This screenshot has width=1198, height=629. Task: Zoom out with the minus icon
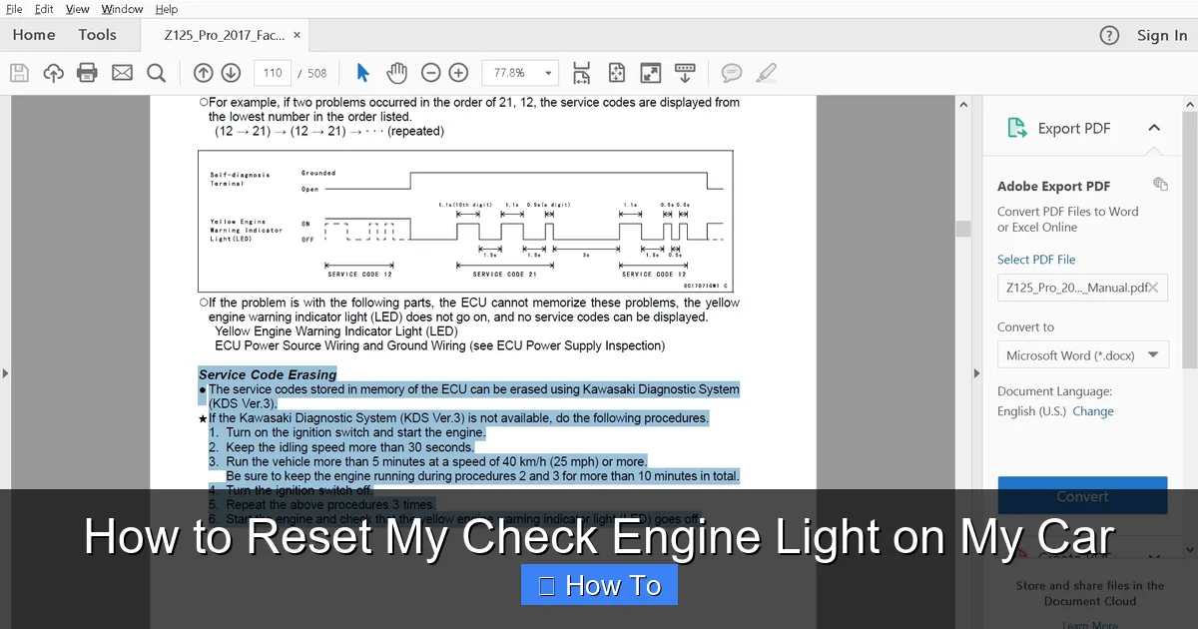coord(430,72)
